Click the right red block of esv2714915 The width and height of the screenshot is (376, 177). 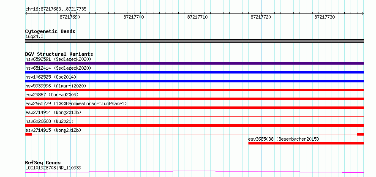pyautogui.click(x=360, y=134)
